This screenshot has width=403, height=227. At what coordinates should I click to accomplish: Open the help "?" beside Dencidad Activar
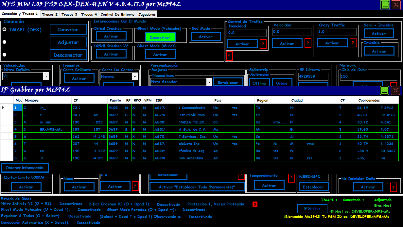tap(263, 44)
